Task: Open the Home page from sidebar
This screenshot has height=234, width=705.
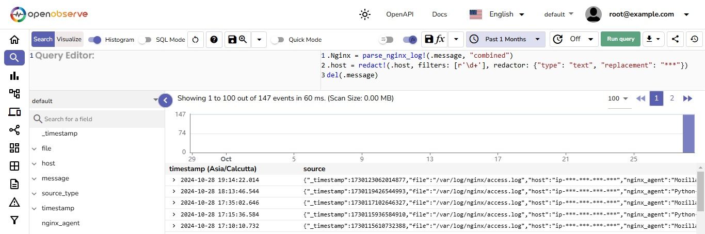Action: pyautogui.click(x=14, y=40)
